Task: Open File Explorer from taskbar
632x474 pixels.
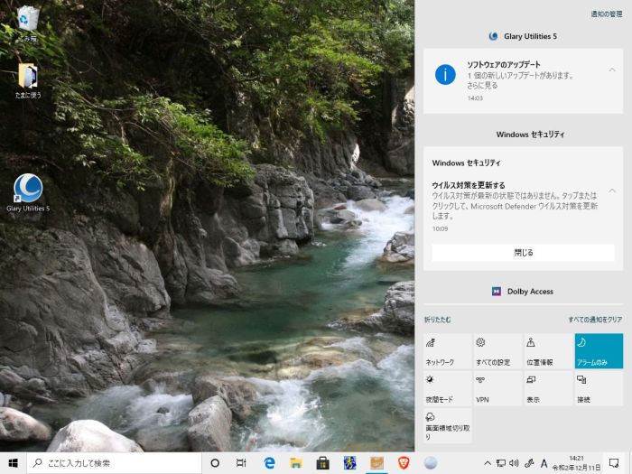Action: (295, 462)
